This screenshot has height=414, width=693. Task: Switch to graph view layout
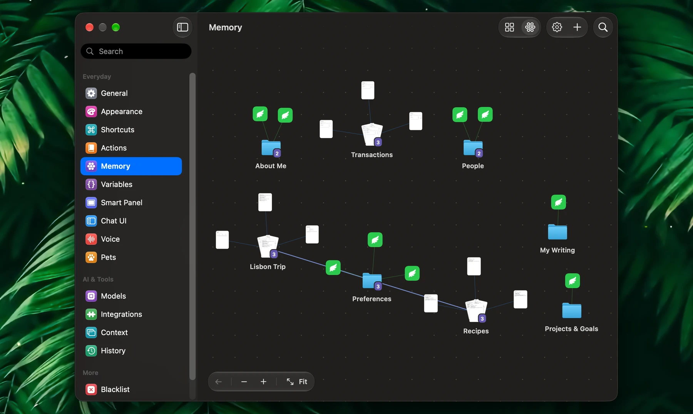click(530, 27)
